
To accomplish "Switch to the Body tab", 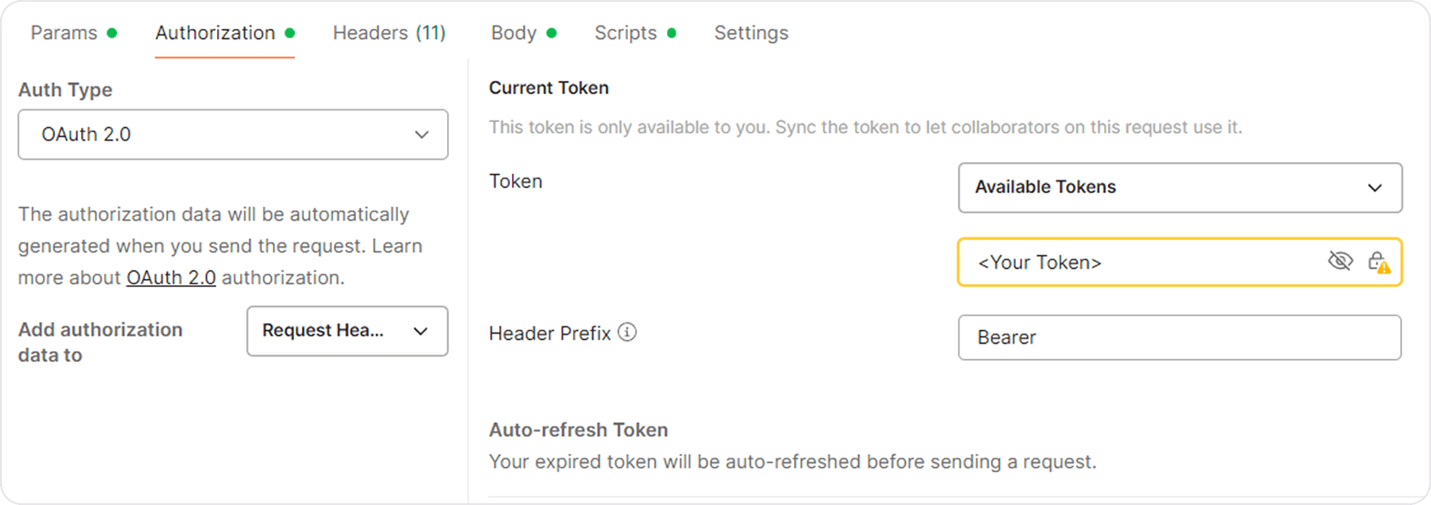I will pyautogui.click(x=514, y=33).
